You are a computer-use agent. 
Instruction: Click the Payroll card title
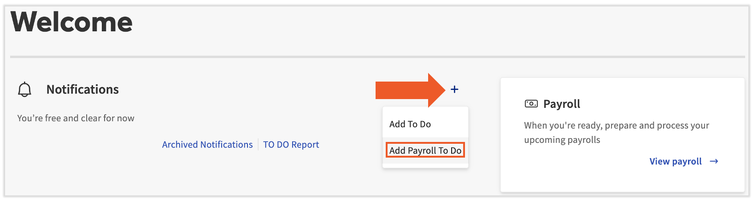[561, 104]
